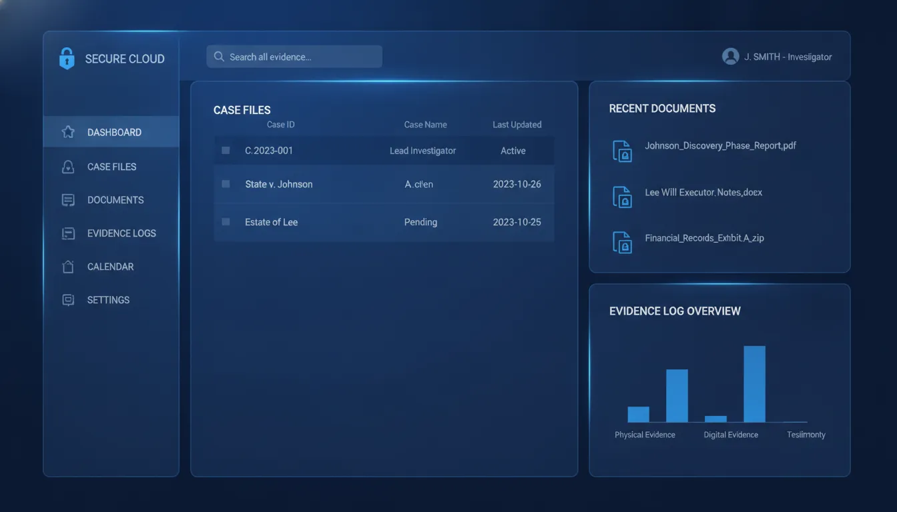Open Case Files in the sidebar
Image resolution: width=897 pixels, height=512 pixels.
click(x=111, y=167)
